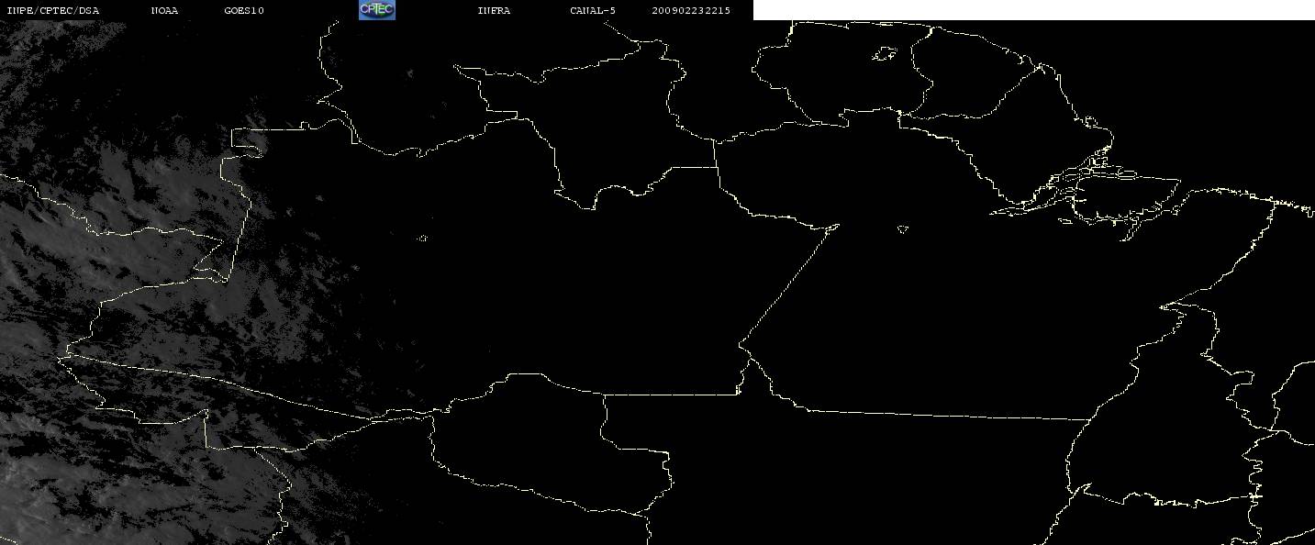
Task: Click the CPTEC logo in header
Action: tap(376, 10)
